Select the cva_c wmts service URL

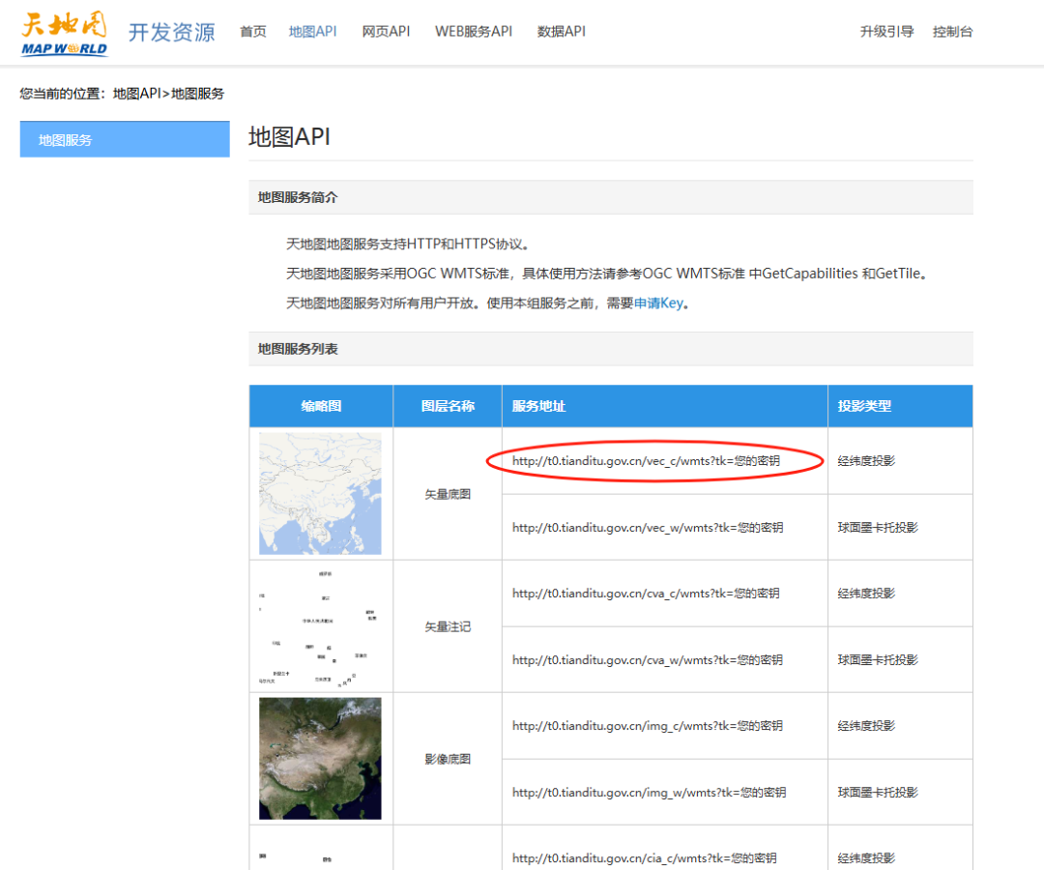coord(645,594)
